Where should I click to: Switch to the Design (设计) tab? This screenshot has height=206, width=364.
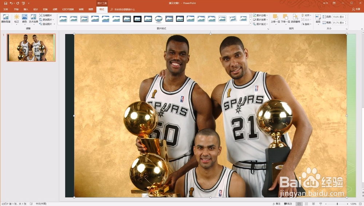[36, 9]
